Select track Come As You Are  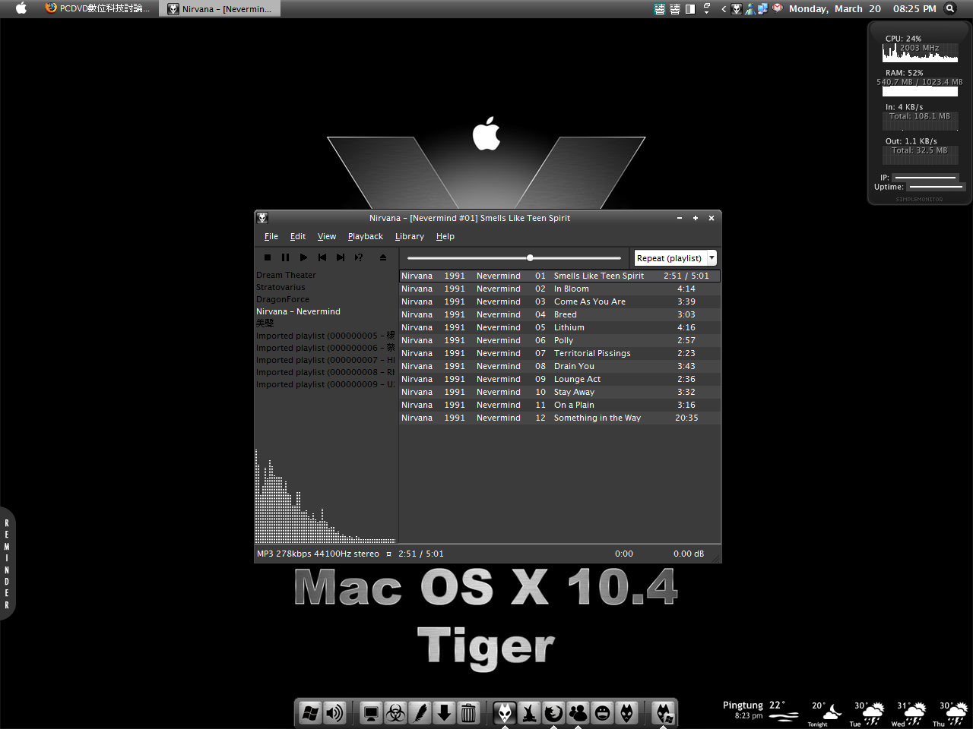click(559, 301)
